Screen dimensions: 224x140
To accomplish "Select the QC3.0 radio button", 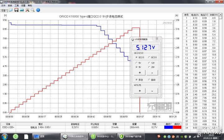I will (148, 57).
